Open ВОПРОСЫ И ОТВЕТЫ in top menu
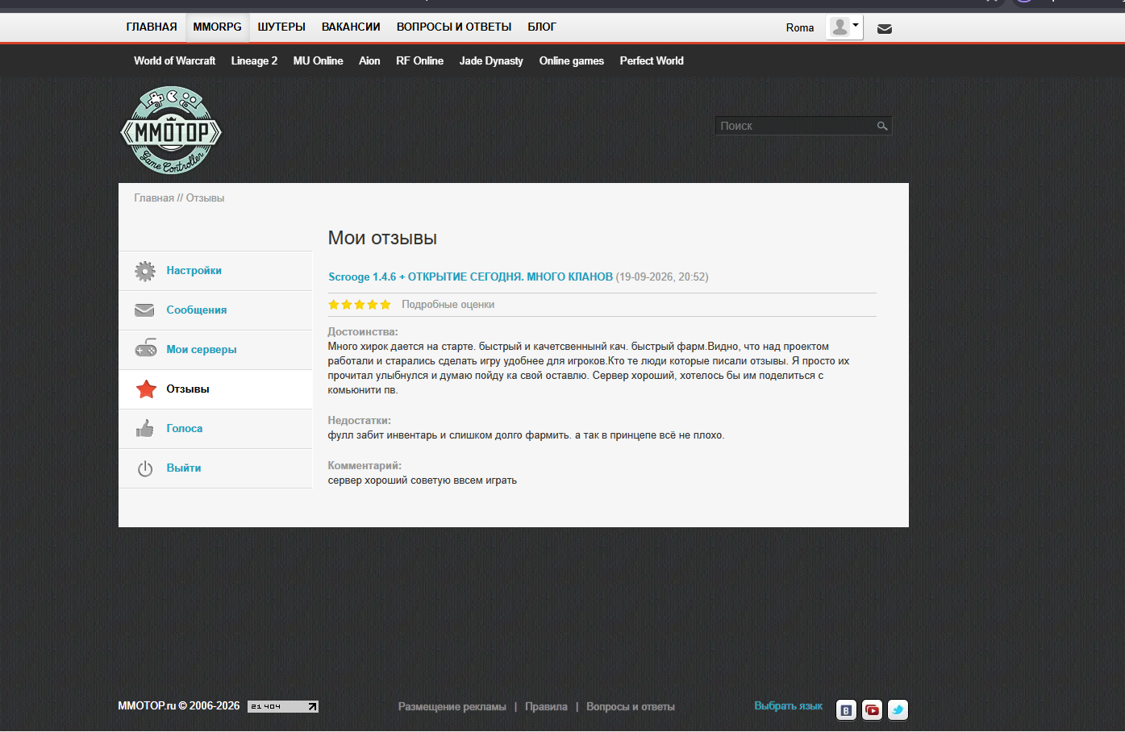Image resolution: width=1125 pixels, height=732 pixels. [x=454, y=27]
